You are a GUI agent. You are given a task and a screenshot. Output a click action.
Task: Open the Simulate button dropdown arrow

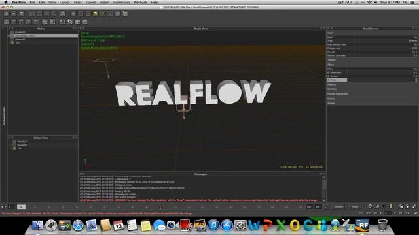346,206
